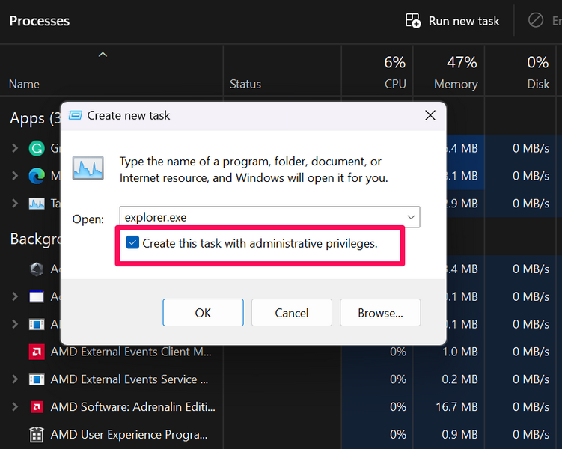Click the Task Manager app icon in list

tap(36, 203)
